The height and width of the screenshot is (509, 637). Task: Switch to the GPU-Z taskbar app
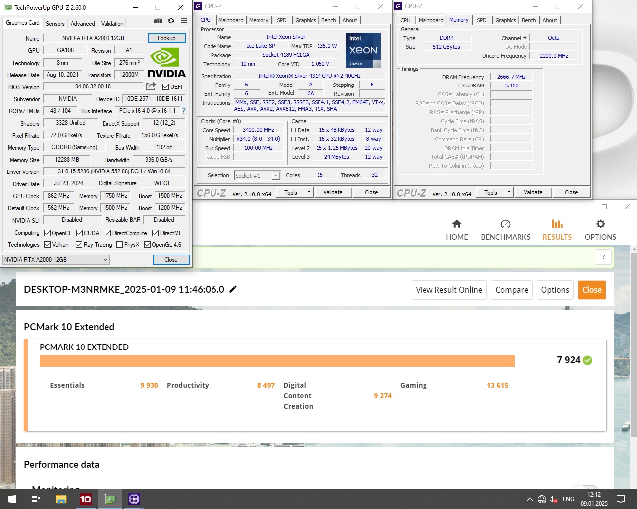(x=109, y=499)
